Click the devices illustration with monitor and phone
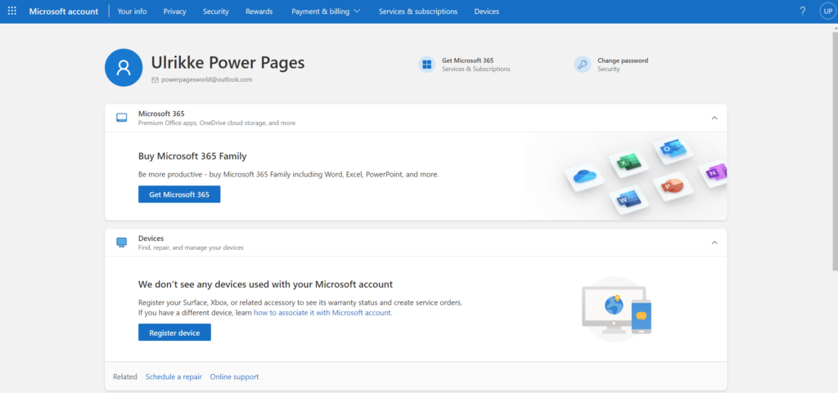This screenshot has height=393, width=838. [617, 310]
